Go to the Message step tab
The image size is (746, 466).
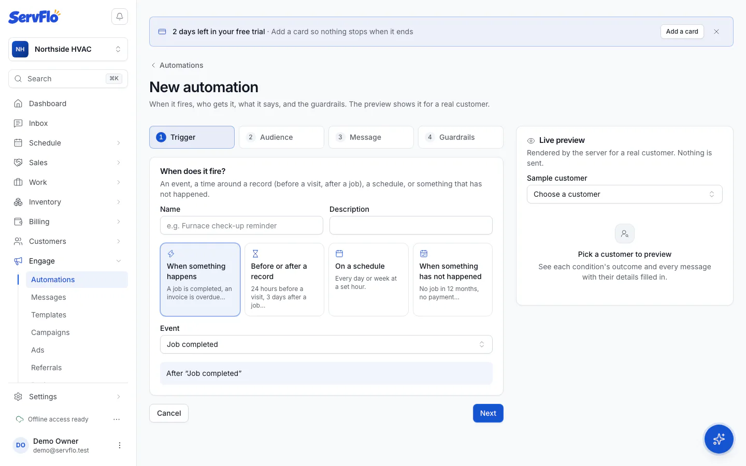pyautogui.click(x=371, y=137)
